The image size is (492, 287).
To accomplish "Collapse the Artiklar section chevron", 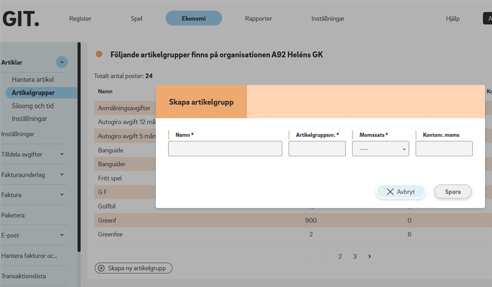I will click(61, 63).
